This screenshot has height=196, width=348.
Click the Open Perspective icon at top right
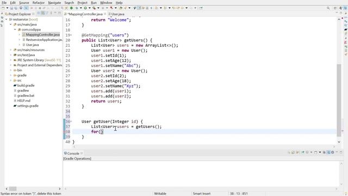click(x=335, y=8)
